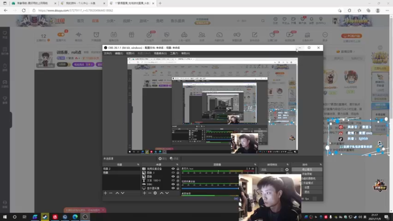This screenshot has height=221, width=393.
Task: Open the followed heart icon in Douyu header
Action: (x=284, y=19)
